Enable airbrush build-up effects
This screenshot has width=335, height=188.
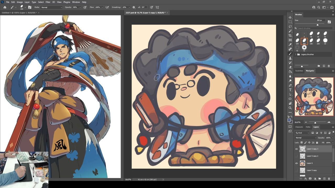107,7
